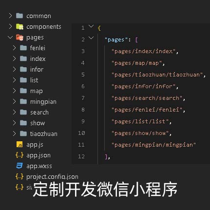Click the tiaozhuan folder icon

[x=23, y=134]
